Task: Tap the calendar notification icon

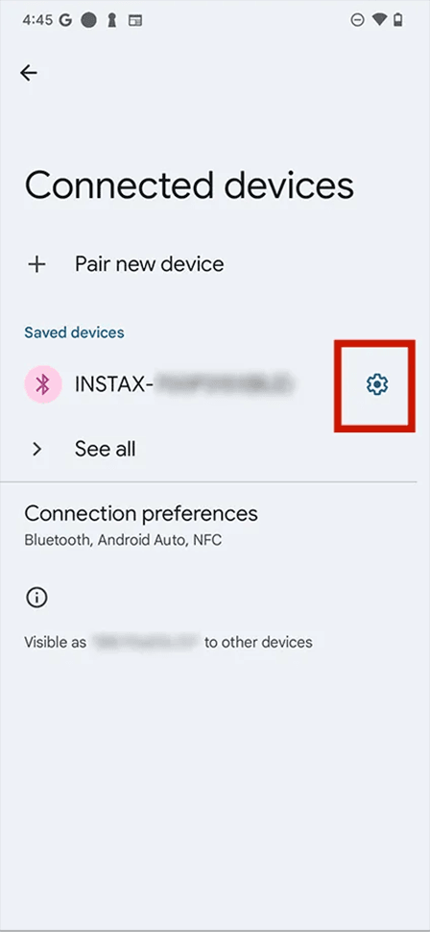Action: (136, 21)
